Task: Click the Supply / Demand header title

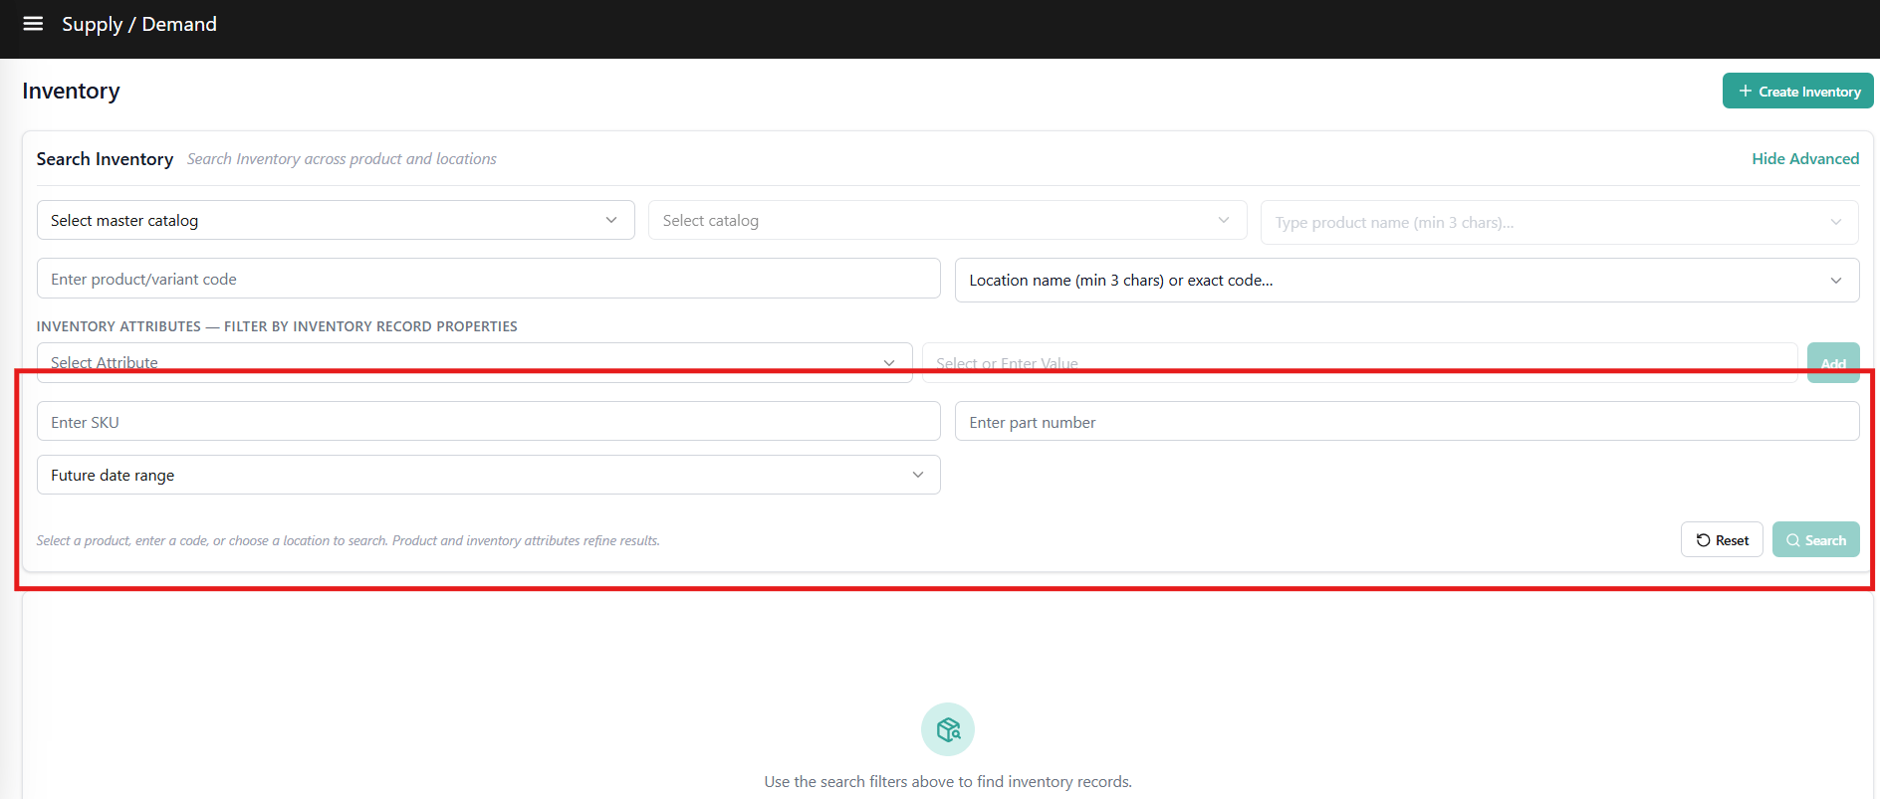Action: (x=139, y=24)
